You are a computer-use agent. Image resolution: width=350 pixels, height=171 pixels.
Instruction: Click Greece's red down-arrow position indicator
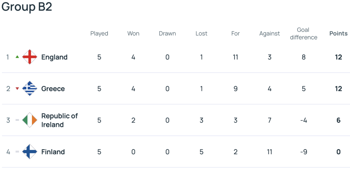click(x=17, y=89)
